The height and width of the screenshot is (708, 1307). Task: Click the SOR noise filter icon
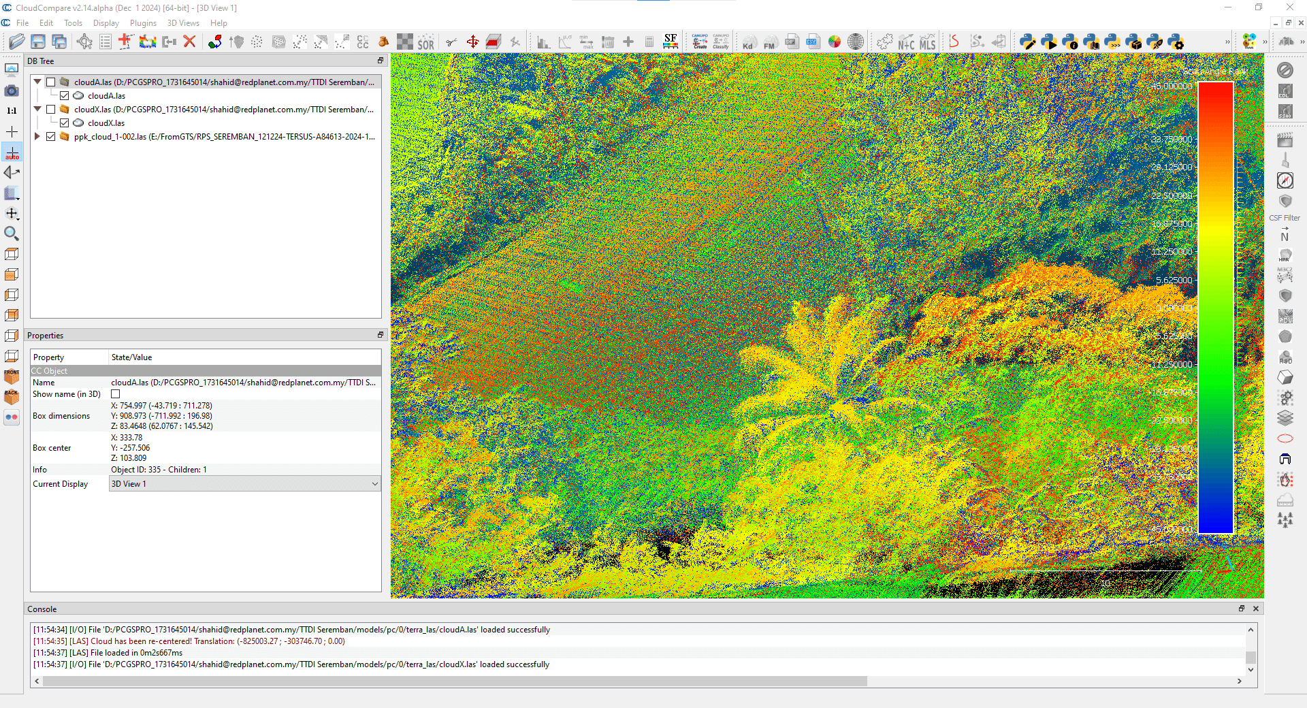pyautogui.click(x=426, y=43)
